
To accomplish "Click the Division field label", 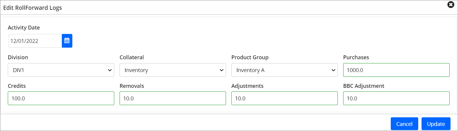I will coord(18,57).
